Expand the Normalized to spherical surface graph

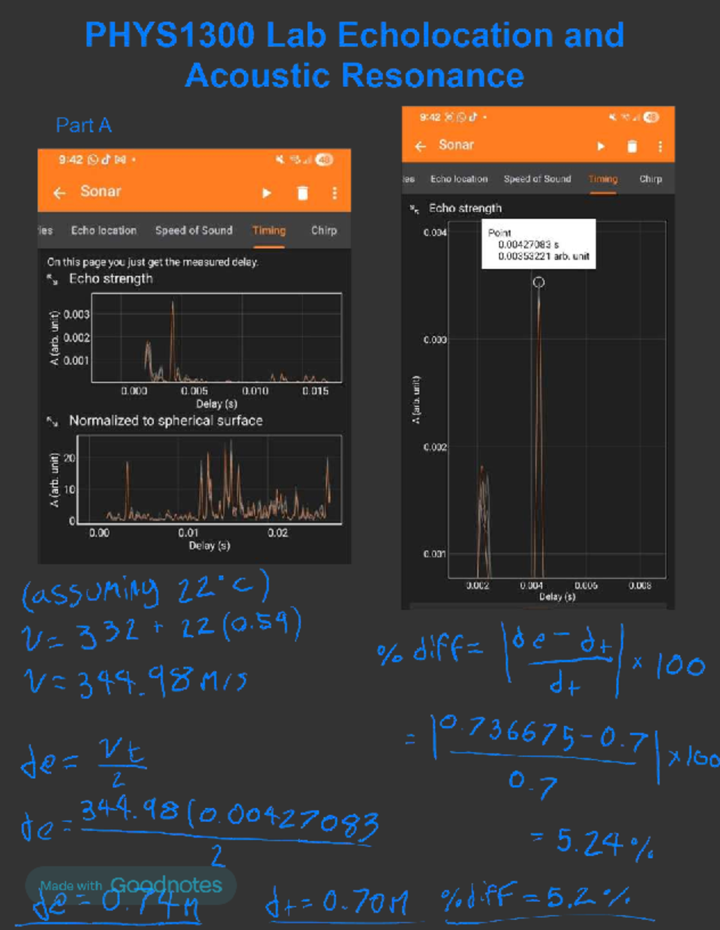(53, 421)
